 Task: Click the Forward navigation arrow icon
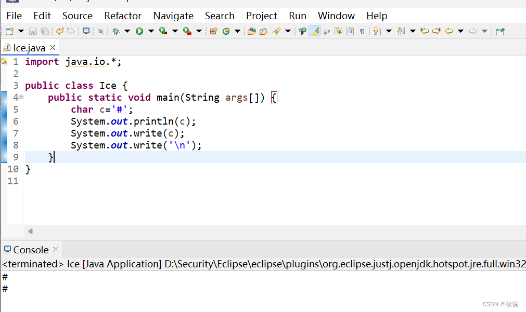click(472, 31)
